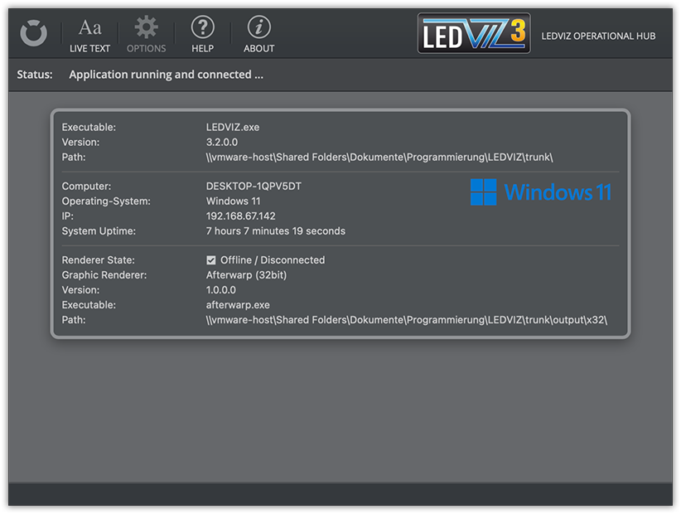Click the output x32 renderer path

[x=407, y=320]
